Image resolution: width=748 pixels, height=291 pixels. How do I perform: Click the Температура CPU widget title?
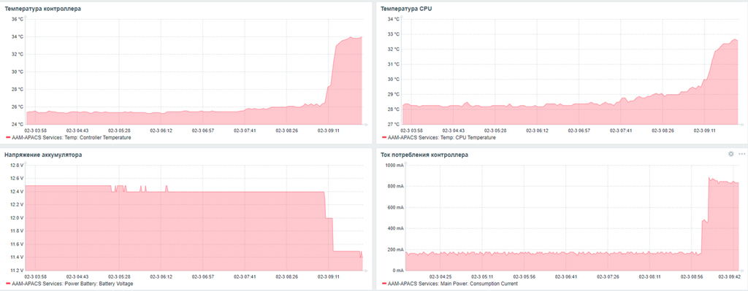[407, 9]
